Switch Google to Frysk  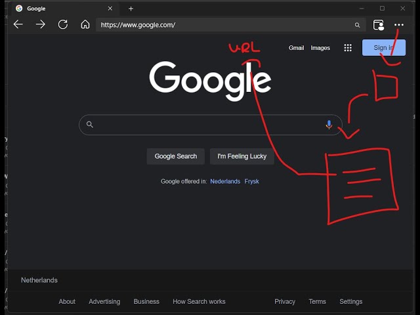(252, 181)
